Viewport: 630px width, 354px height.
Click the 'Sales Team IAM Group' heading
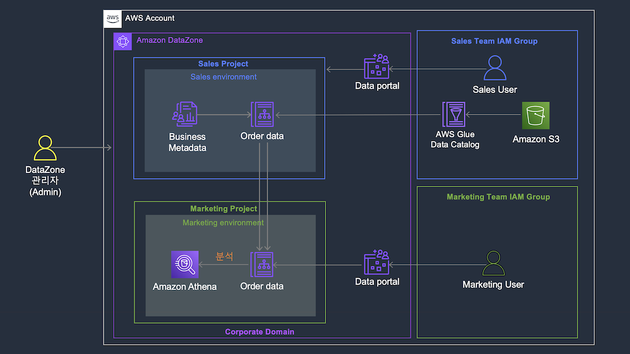coord(494,41)
